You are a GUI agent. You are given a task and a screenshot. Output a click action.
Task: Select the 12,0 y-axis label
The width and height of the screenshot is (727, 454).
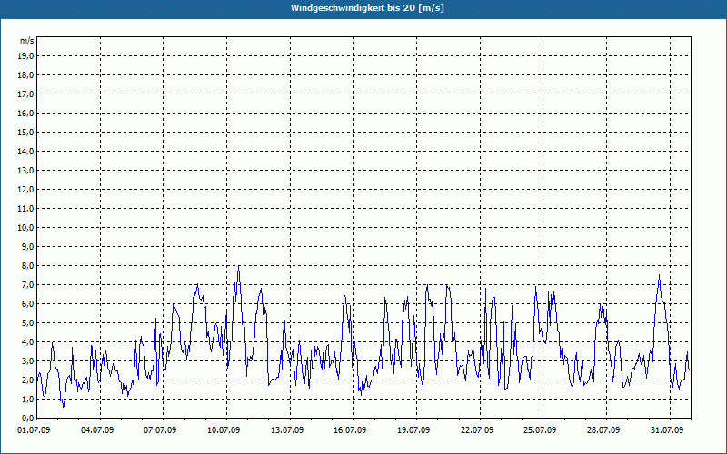[x=25, y=190]
